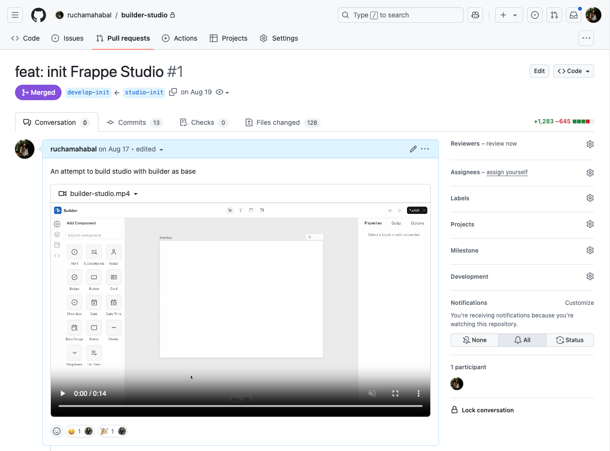Toggle the laugh emoji reaction
The width and height of the screenshot is (610, 451).
80,431
